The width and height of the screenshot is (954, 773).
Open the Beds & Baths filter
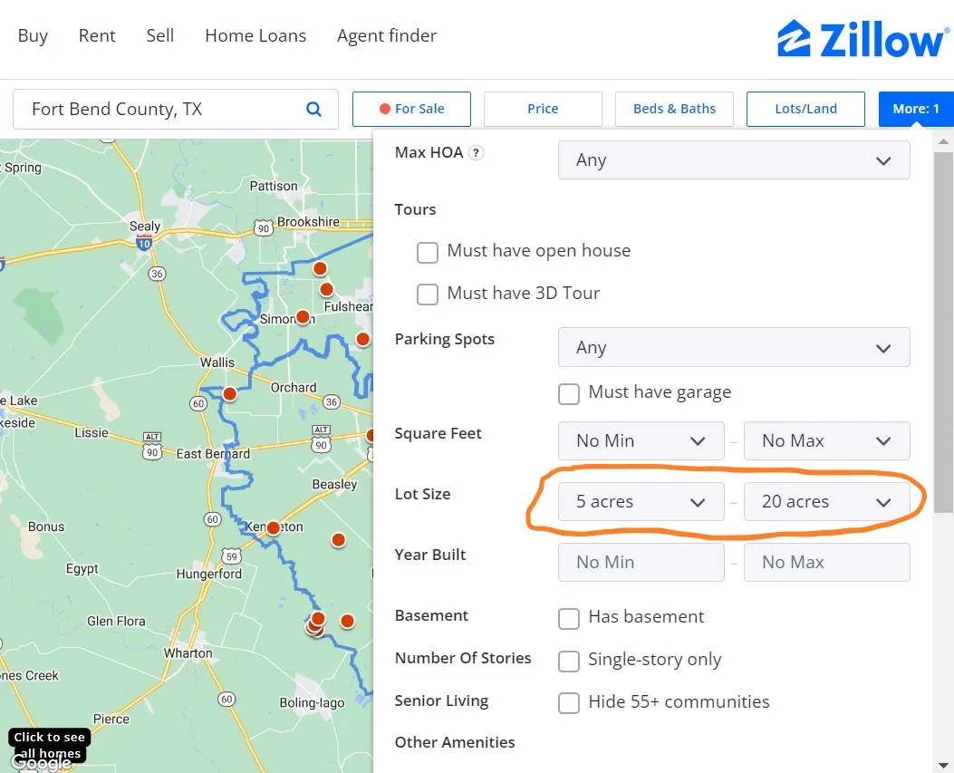674,109
